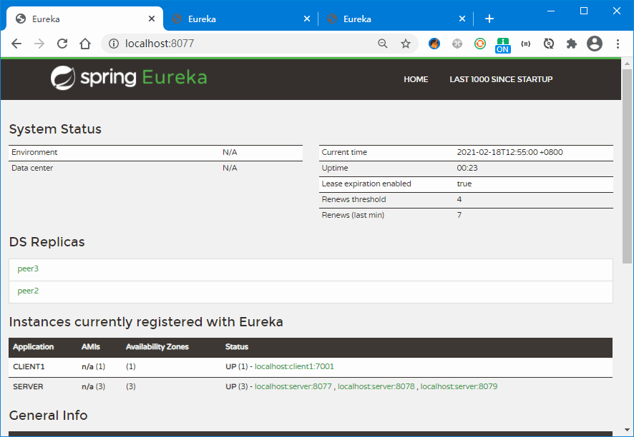Screen dimensions: 634x437
Task: Open the Chrome three-dot menu
Action: coord(618,44)
